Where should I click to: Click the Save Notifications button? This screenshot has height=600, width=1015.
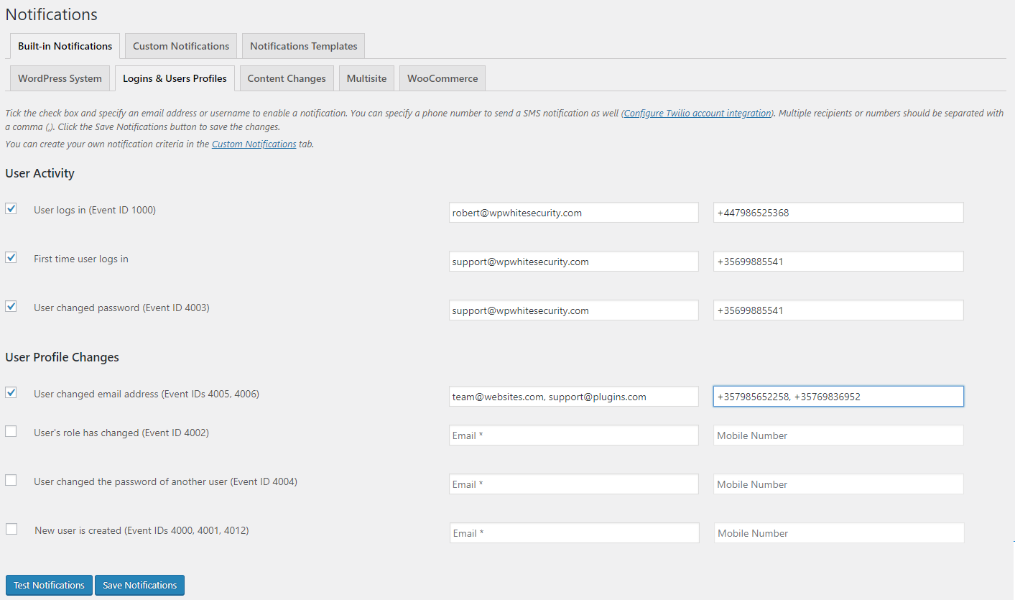click(x=139, y=585)
